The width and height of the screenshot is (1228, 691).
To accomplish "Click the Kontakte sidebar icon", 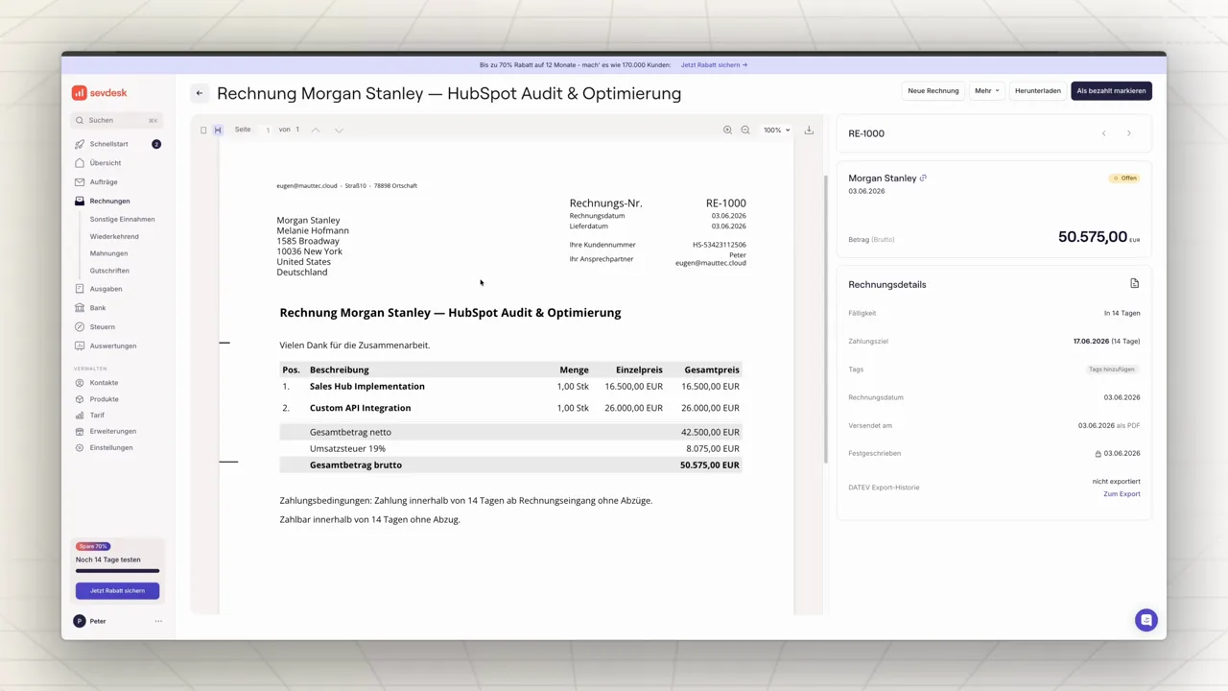I will pyautogui.click(x=80, y=383).
